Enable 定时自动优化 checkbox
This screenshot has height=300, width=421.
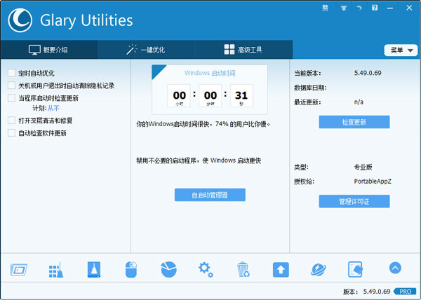[x=11, y=73]
